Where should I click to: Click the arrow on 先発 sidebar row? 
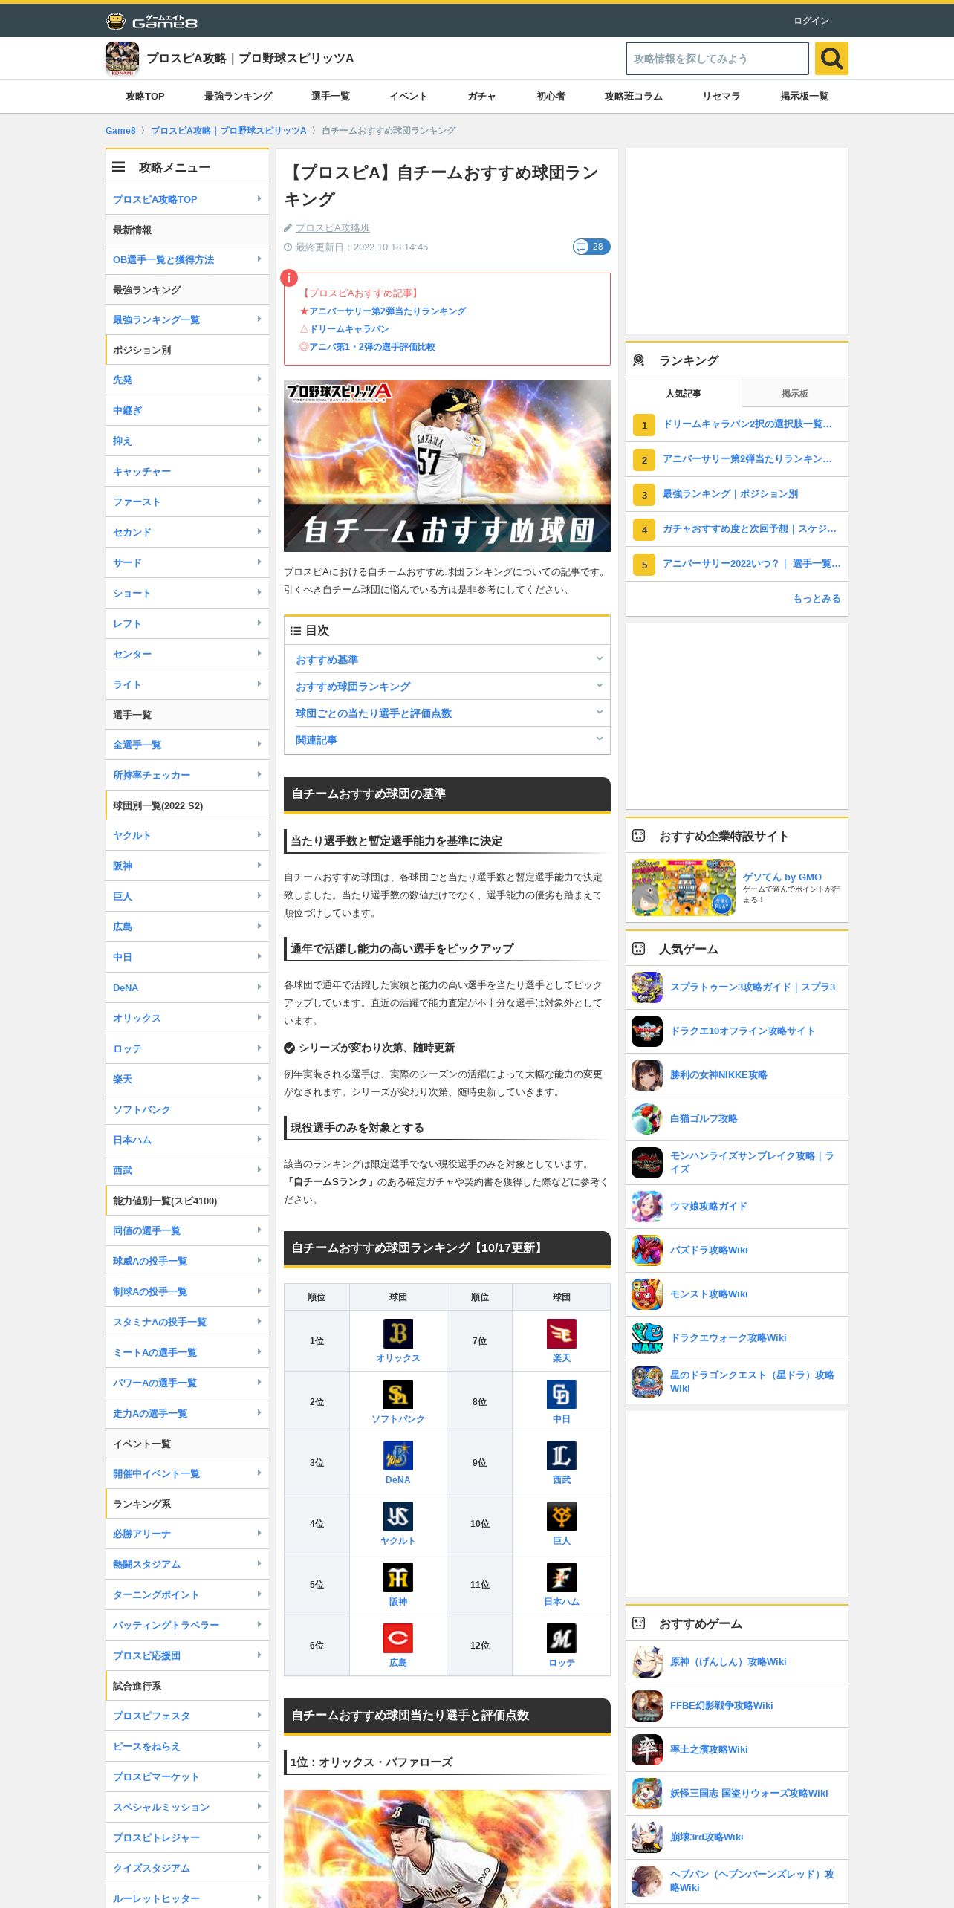click(x=259, y=380)
